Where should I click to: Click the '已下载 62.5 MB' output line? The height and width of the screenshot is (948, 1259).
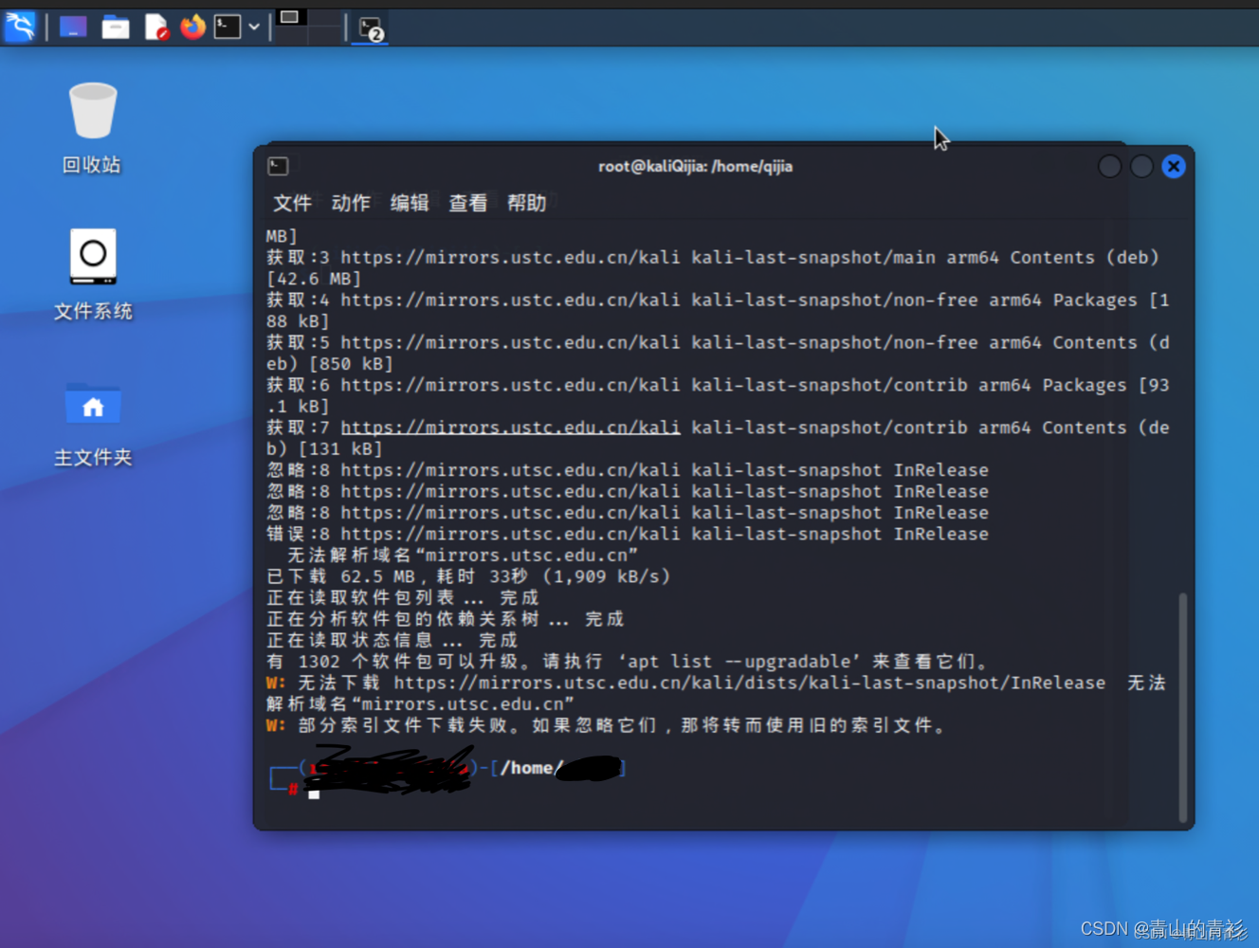pyautogui.click(x=468, y=576)
